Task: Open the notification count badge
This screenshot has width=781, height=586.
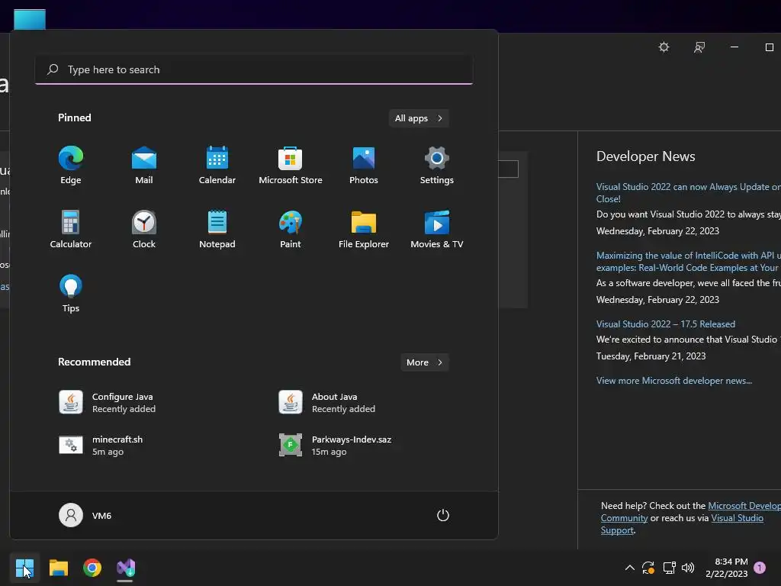Action: tap(760, 568)
